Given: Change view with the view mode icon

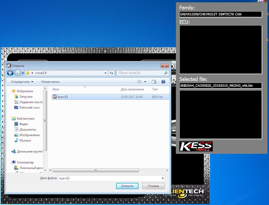Looking at the screenshot, I should [x=140, y=82].
